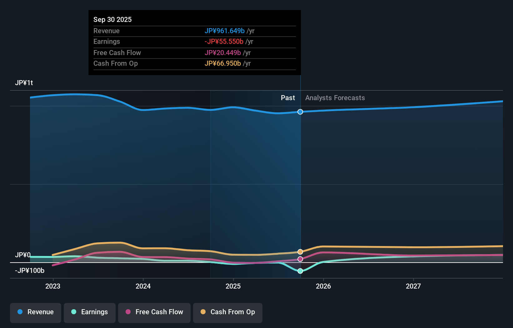This screenshot has width=513, height=328.
Task: Collapse the Free Cash Flow legend entry
Action: click(x=154, y=312)
